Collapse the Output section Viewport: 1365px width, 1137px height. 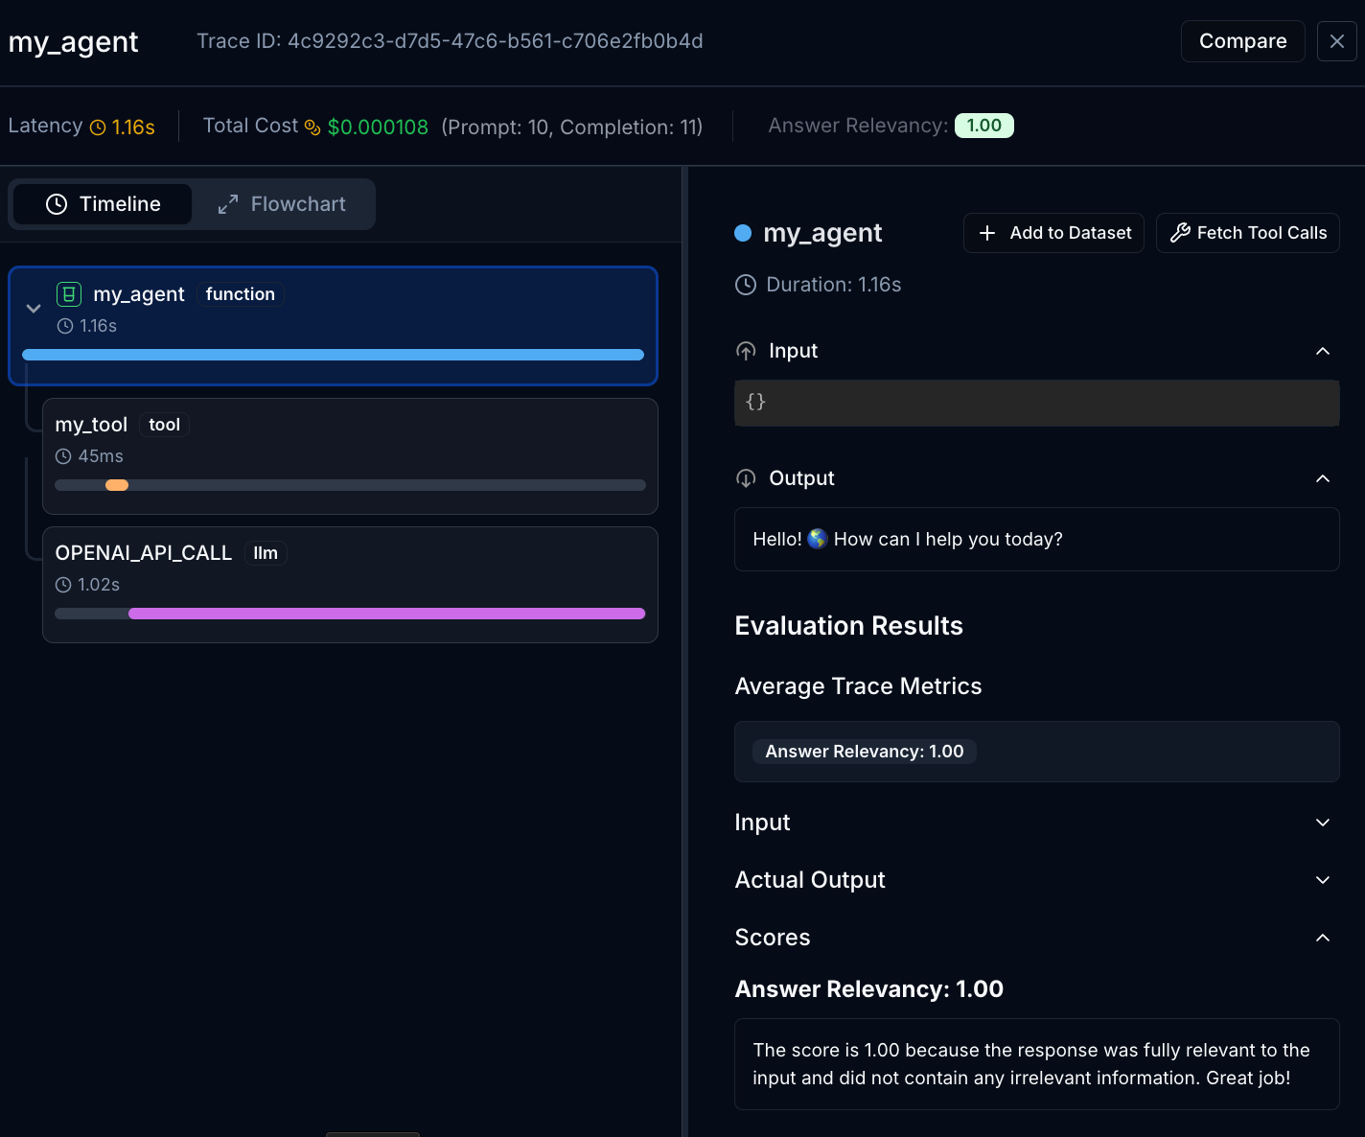pyautogui.click(x=1323, y=478)
